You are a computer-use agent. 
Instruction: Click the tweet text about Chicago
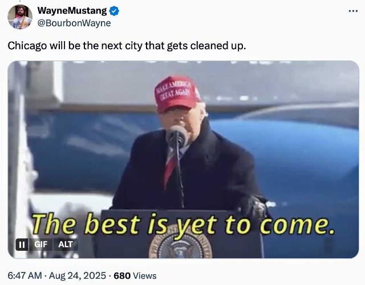127,46
